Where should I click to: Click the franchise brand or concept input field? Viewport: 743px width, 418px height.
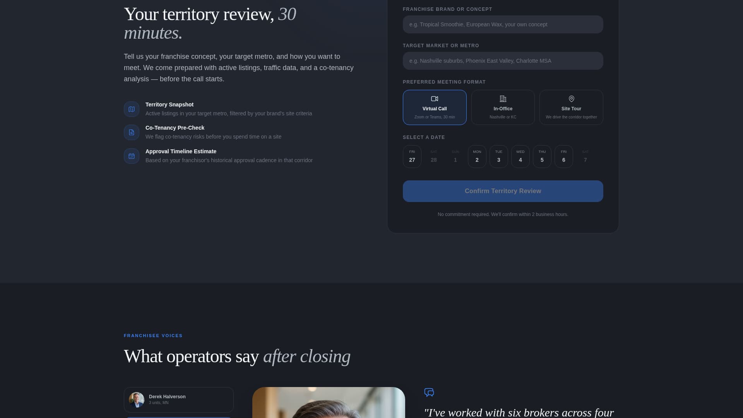click(x=503, y=24)
